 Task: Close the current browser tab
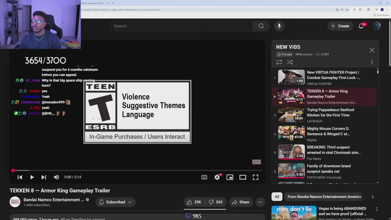pos(108,3)
